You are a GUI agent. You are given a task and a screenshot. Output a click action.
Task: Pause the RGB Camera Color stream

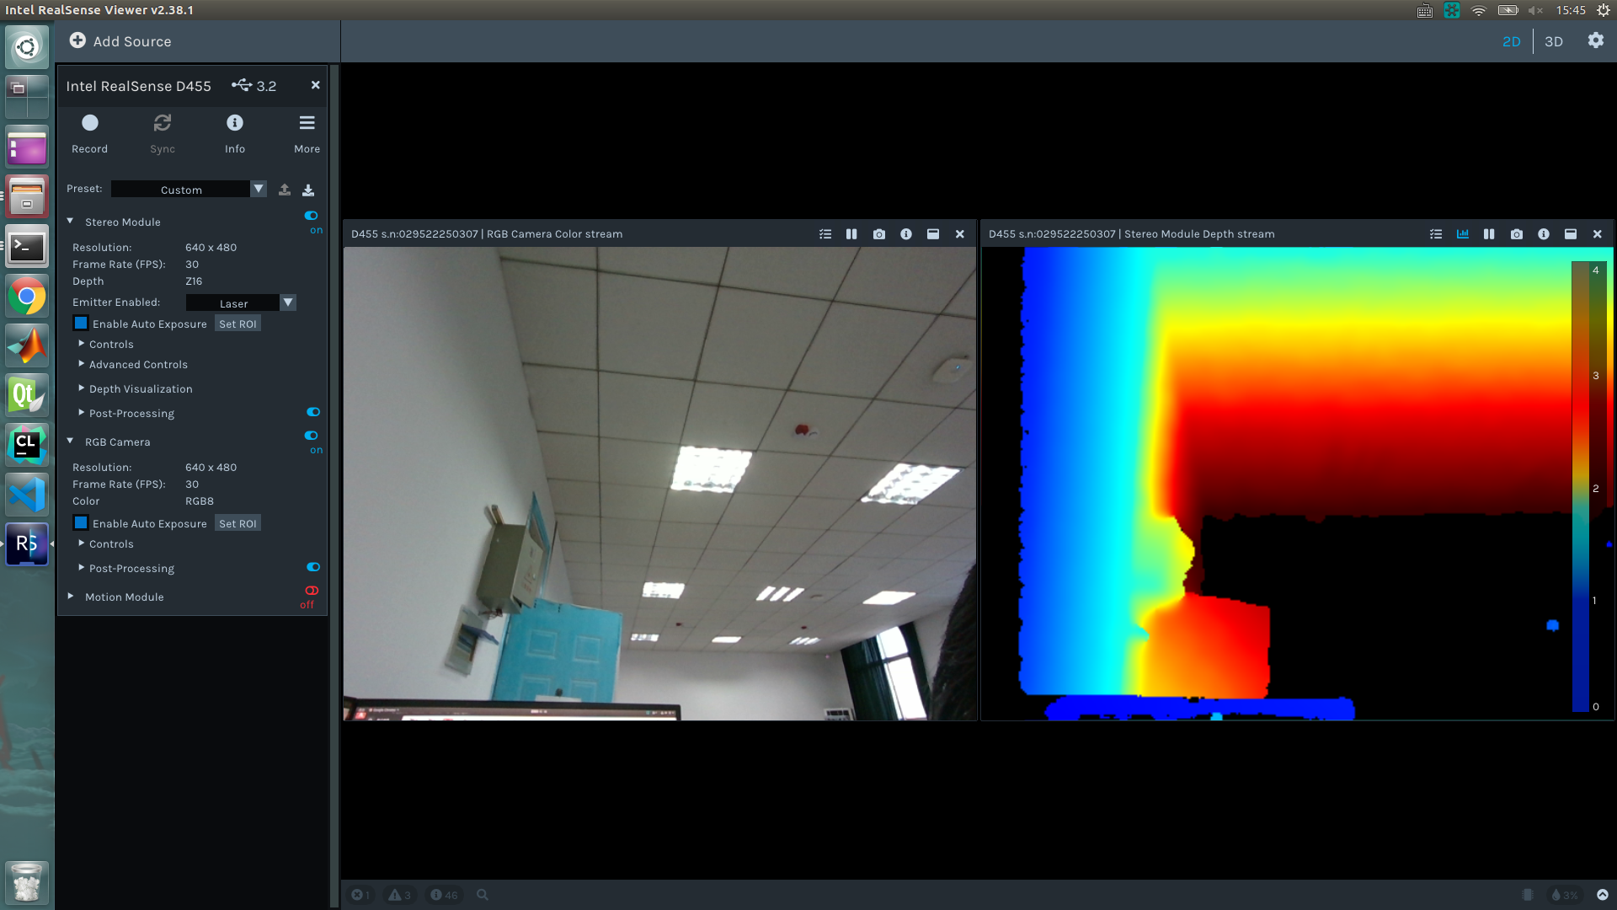click(851, 234)
